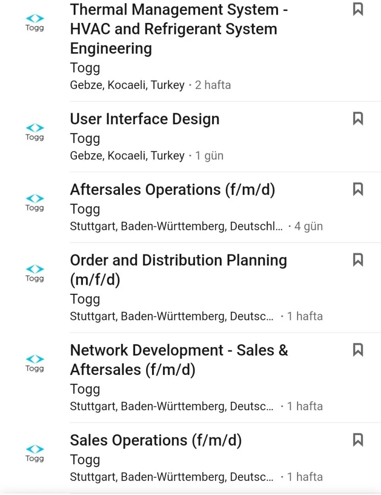
Task: Click Togg logo beside Aftersales Operations listing
Action: [x=34, y=202]
